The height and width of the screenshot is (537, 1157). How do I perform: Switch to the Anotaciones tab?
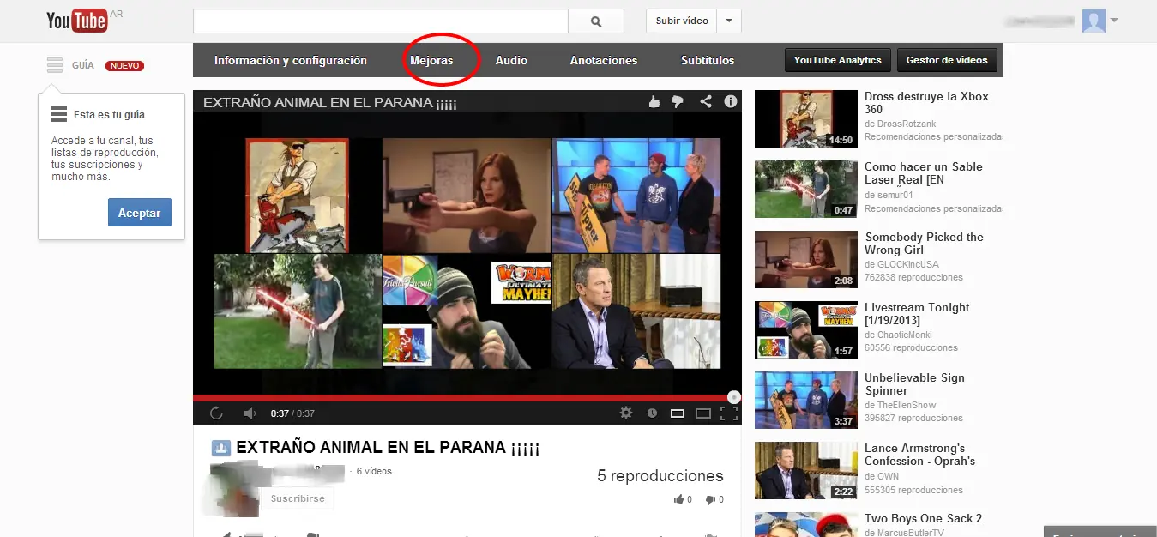[604, 61]
